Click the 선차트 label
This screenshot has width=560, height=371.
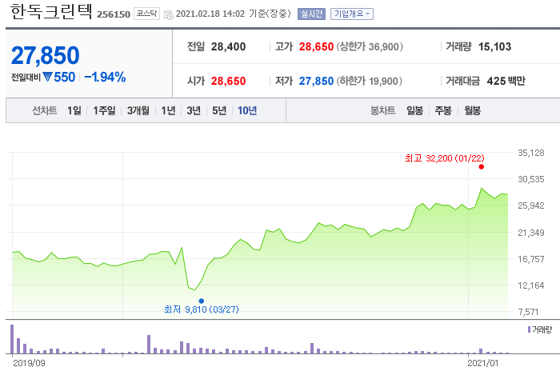tap(45, 110)
